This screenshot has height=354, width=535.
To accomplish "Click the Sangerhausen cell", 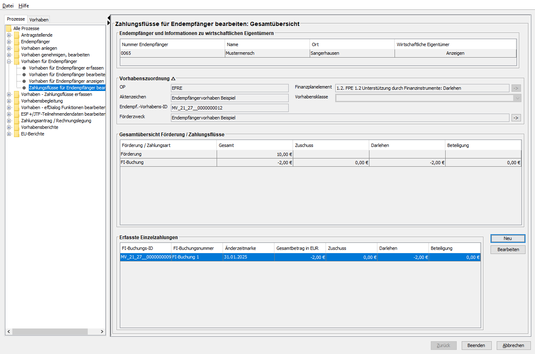I will click(352, 53).
